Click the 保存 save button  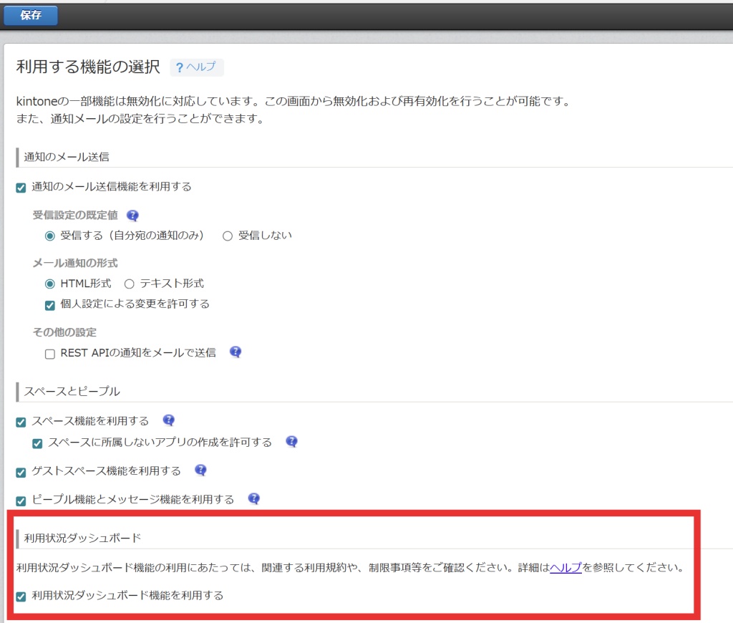tap(30, 15)
